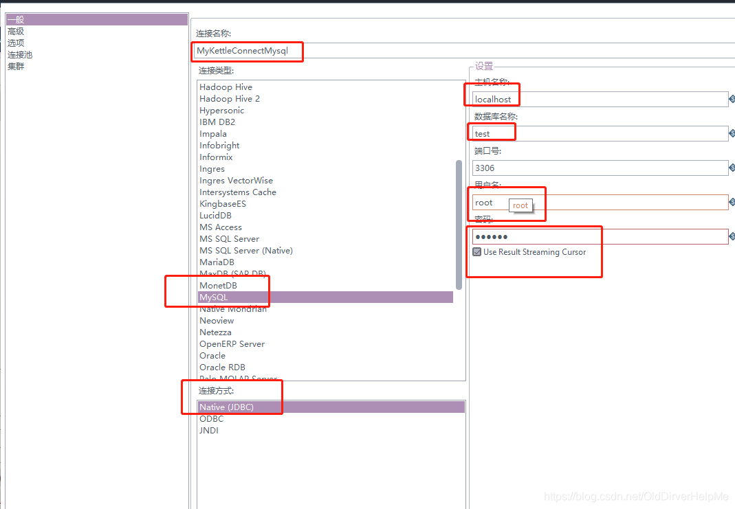The width and height of the screenshot is (735, 509).
Task: Select Hypersonic in connection type list
Action: (x=221, y=111)
